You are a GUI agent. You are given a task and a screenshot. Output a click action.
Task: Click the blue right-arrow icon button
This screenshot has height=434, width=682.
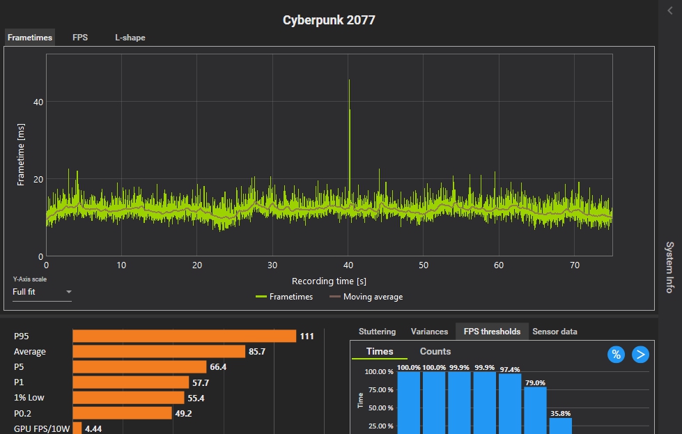tap(640, 355)
